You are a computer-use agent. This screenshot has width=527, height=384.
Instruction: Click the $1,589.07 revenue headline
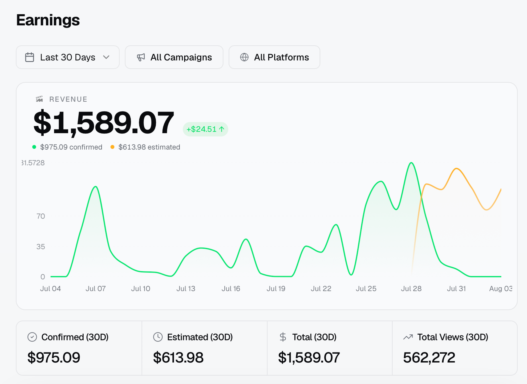(x=104, y=123)
